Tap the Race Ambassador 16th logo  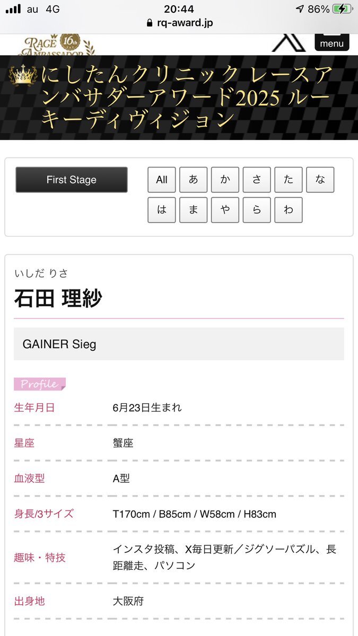pos(57,45)
